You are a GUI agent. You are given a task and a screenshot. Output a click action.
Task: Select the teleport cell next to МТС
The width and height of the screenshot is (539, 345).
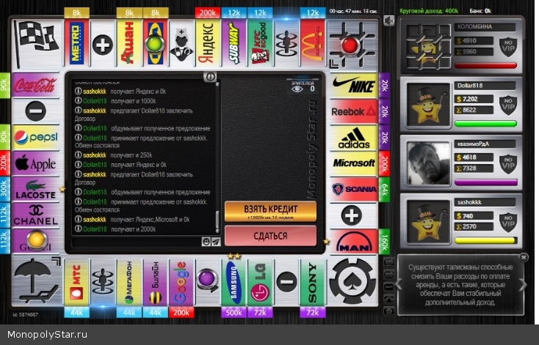(x=102, y=282)
